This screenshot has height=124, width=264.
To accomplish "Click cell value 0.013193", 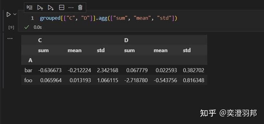I will point(80,81).
